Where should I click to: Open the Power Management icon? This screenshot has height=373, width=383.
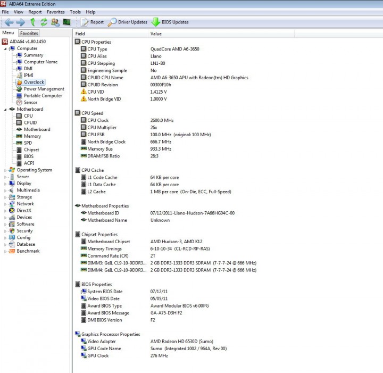click(19, 89)
